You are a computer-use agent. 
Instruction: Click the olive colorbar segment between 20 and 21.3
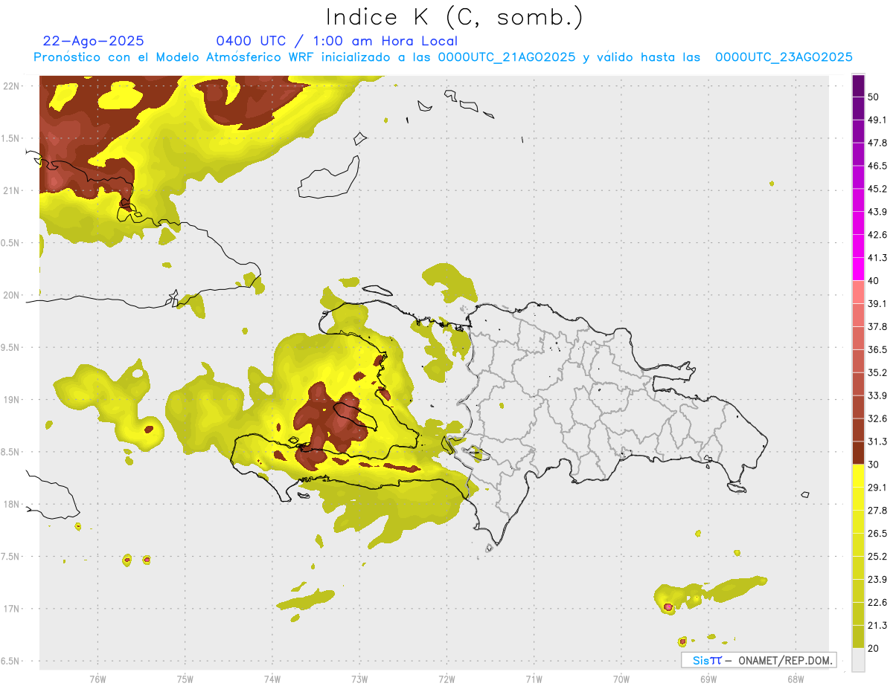pos(858,637)
